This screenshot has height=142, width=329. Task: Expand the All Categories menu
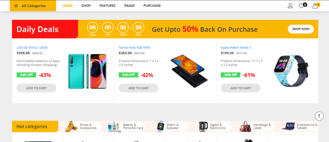click(x=33, y=6)
